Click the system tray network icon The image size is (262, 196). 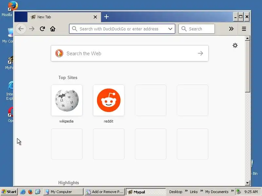(239, 192)
